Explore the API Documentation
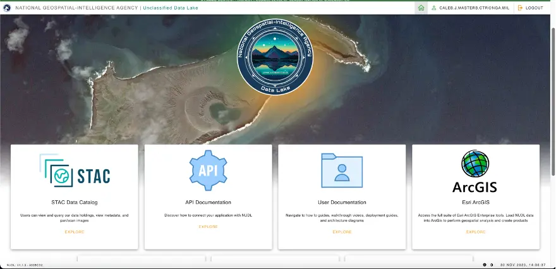The width and height of the screenshot is (556, 269). click(x=208, y=227)
